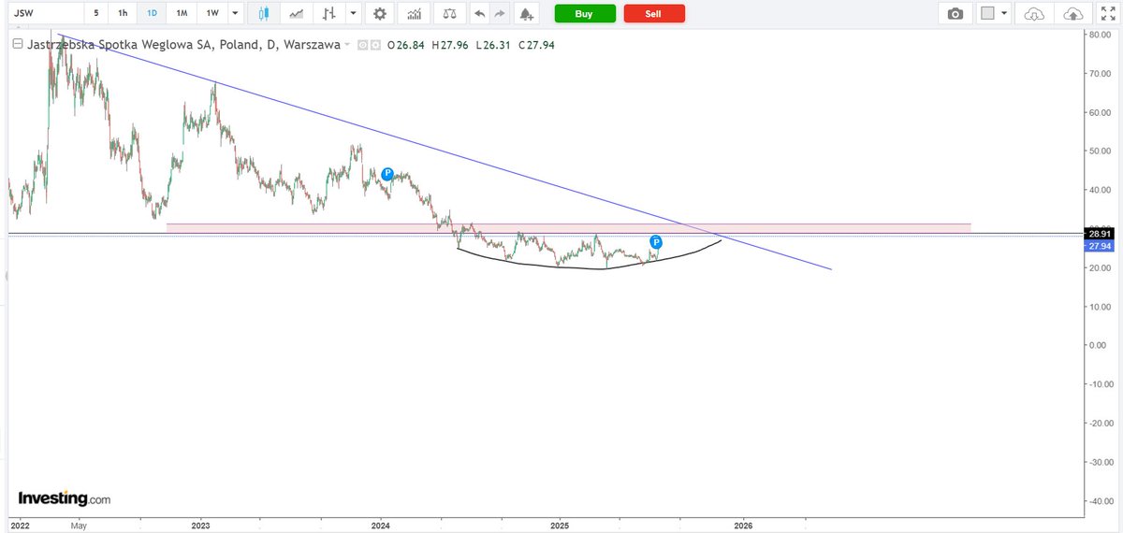
Task: Open the time interval dropdown arrow after 1W
Action: pyautogui.click(x=234, y=14)
